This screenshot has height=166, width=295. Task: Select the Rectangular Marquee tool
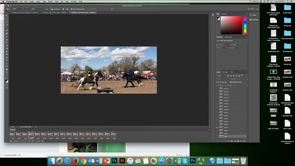point(6,18)
